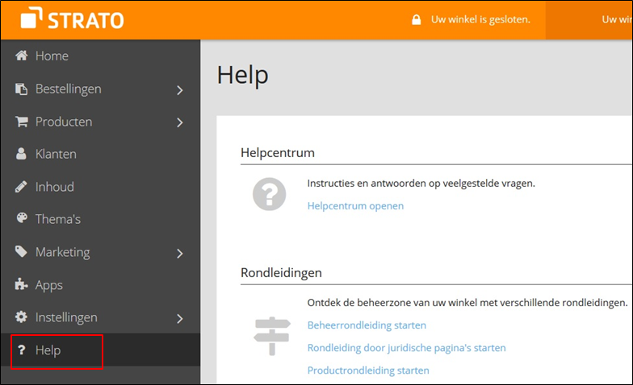
Task: Click the documents icon beside Bestellingen
Action: 21,89
